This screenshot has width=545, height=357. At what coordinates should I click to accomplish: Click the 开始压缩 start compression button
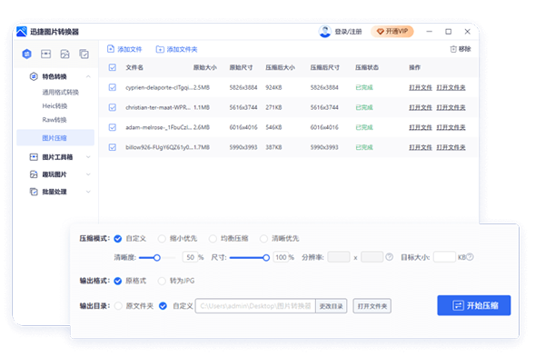tap(474, 305)
